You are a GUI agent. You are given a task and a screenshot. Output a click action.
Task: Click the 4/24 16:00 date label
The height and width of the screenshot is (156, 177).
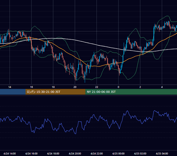coord(31,153)
